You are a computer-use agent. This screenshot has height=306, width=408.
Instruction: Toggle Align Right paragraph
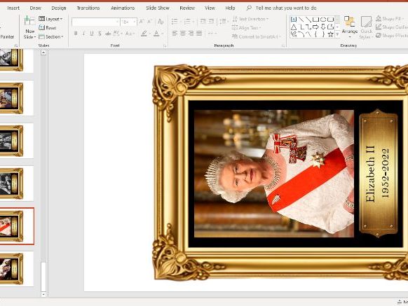point(191,34)
